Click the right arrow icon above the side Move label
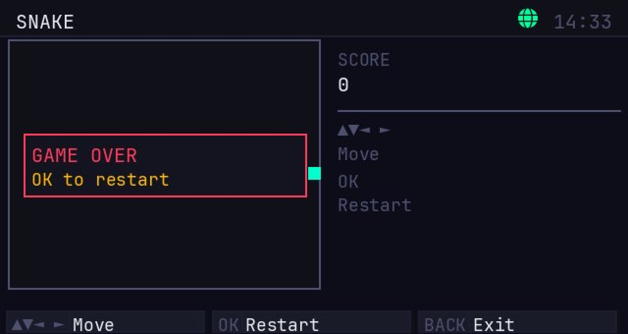This screenshot has width=628, height=334. click(385, 131)
